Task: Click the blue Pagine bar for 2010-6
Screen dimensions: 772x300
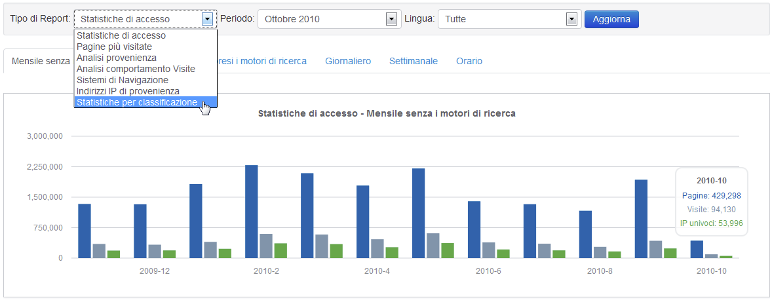Action: (474, 230)
